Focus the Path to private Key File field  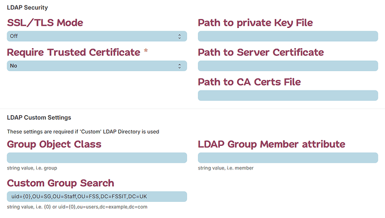click(x=288, y=36)
